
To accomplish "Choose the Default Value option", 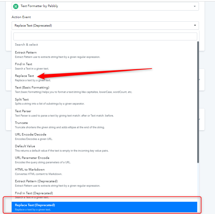I will tap(104, 148).
